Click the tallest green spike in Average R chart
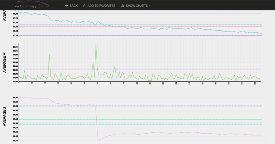Screen dimensions: 275x144 coord(96,44)
